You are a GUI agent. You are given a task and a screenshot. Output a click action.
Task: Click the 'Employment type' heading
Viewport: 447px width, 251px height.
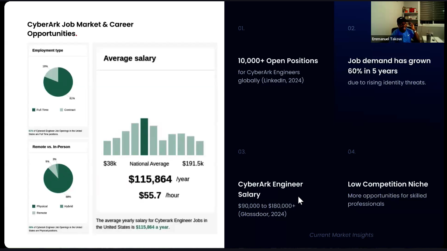(x=48, y=51)
